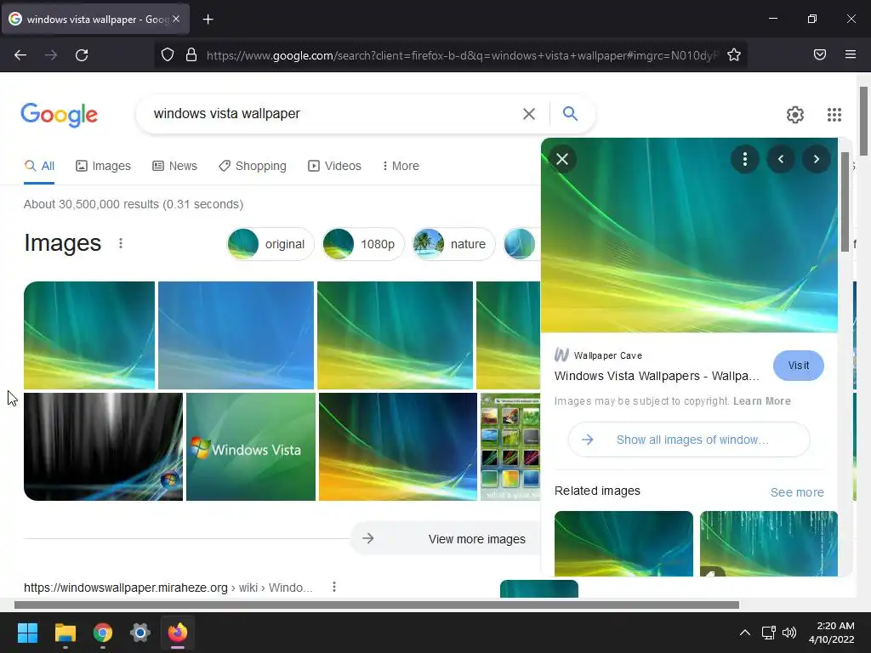871x653 pixels.
Task: Click the padlock site info icon
Action: (191, 55)
